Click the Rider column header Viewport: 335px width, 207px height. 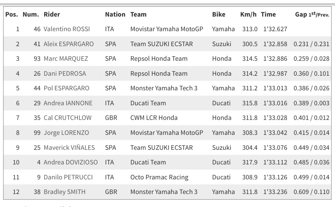point(52,14)
